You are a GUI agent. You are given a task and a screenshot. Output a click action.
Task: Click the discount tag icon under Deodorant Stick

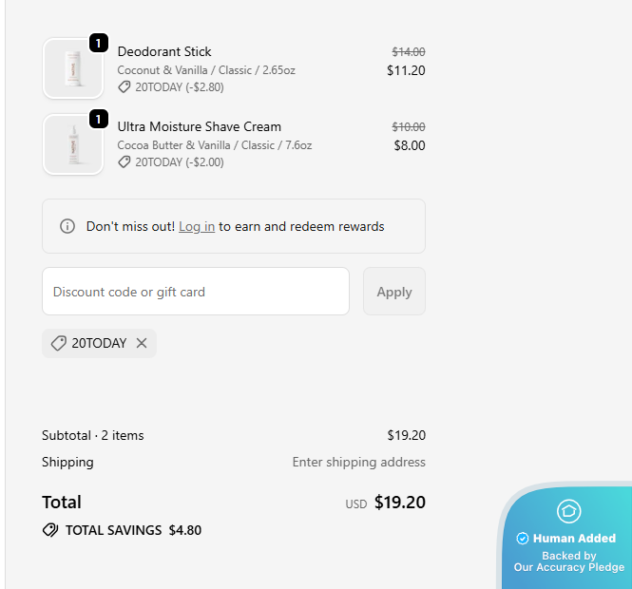[x=124, y=87]
